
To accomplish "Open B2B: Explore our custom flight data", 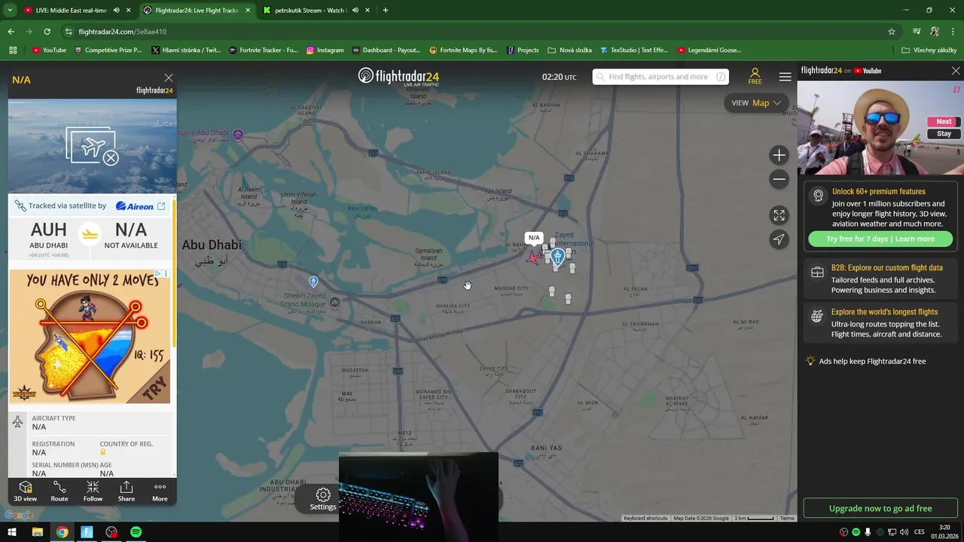I will [x=880, y=279].
